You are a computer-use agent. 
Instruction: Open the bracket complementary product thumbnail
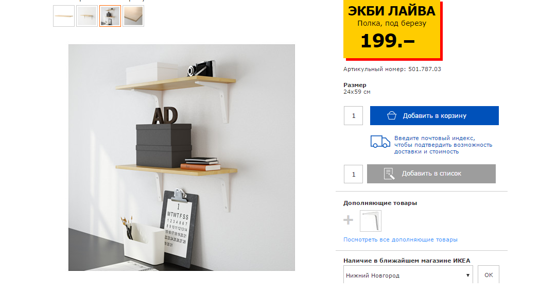point(371,221)
